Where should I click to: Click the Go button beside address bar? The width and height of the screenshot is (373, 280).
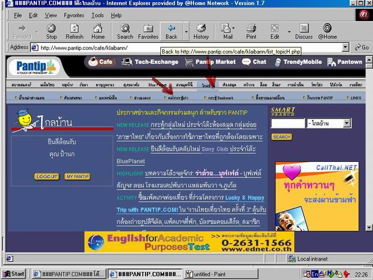pos(362,47)
